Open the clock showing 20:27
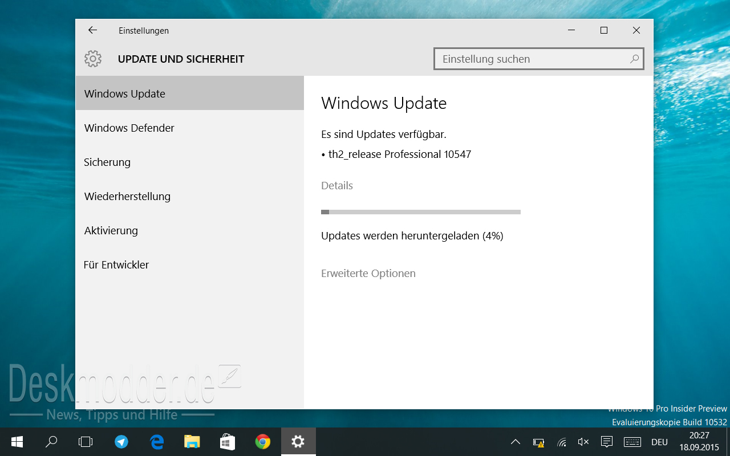This screenshot has width=730, height=456. [x=699, y=442]
